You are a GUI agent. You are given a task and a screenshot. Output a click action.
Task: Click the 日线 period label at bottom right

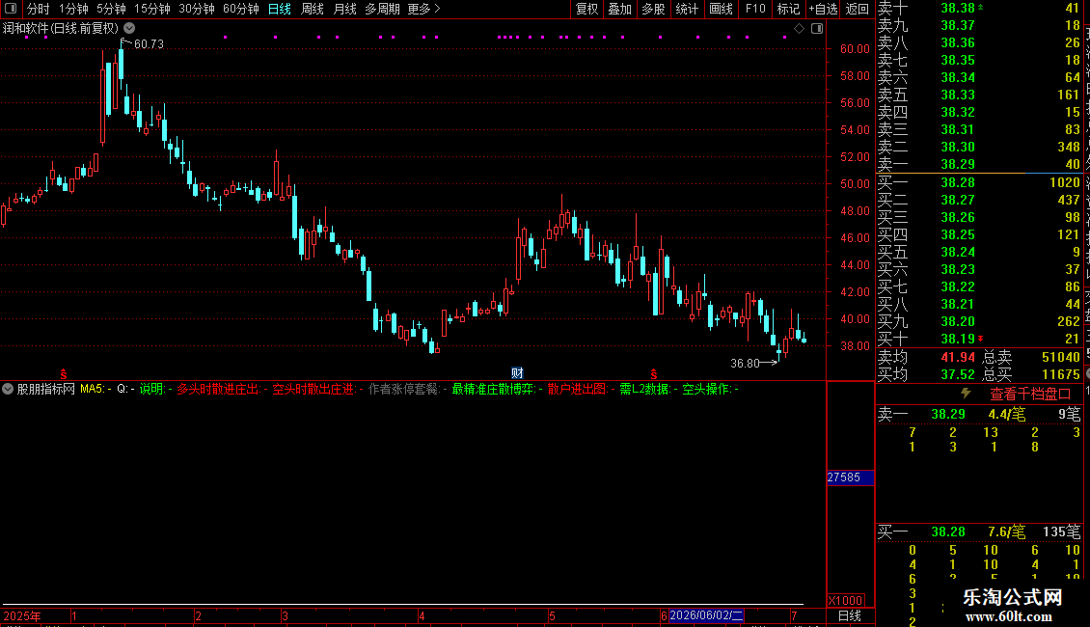(x=850, y=615)
